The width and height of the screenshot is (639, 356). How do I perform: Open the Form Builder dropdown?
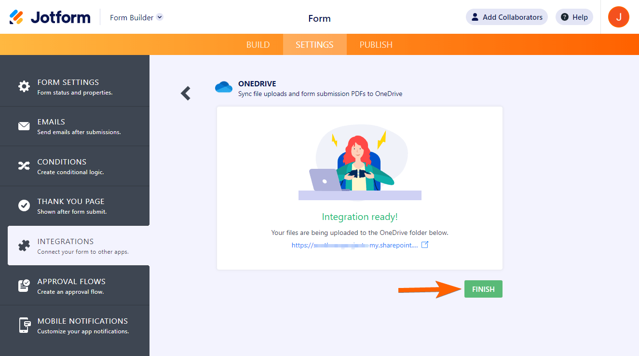tap(136, 17)
